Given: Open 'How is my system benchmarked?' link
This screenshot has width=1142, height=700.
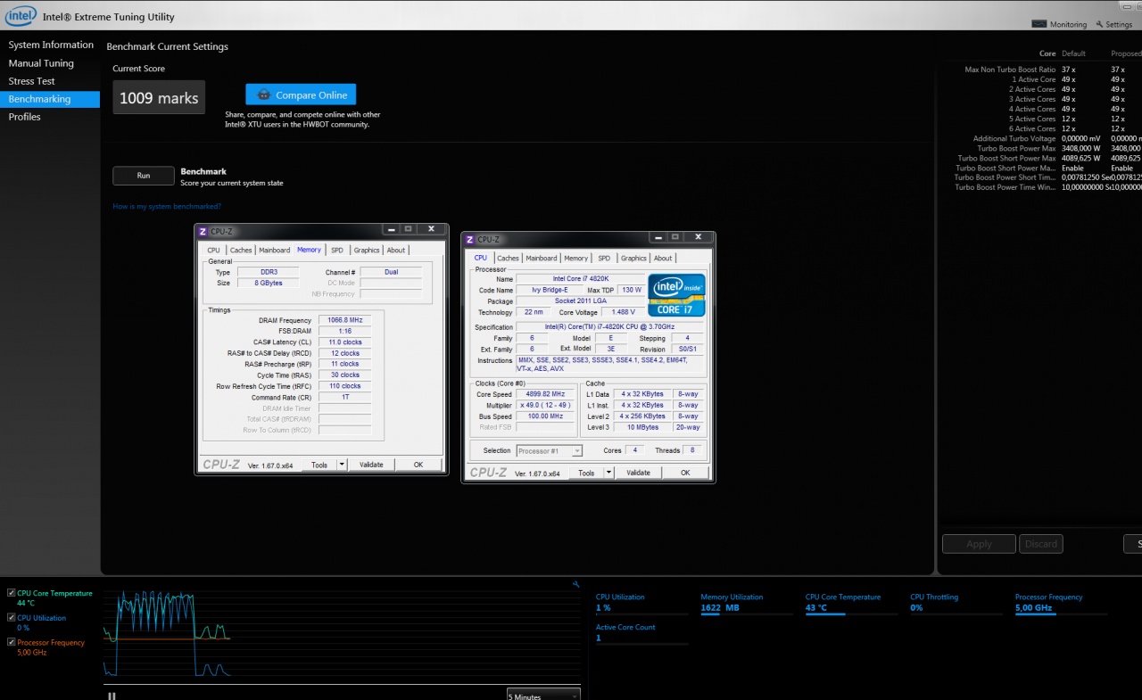Looking at the screenshot, I should pos(167,206).
